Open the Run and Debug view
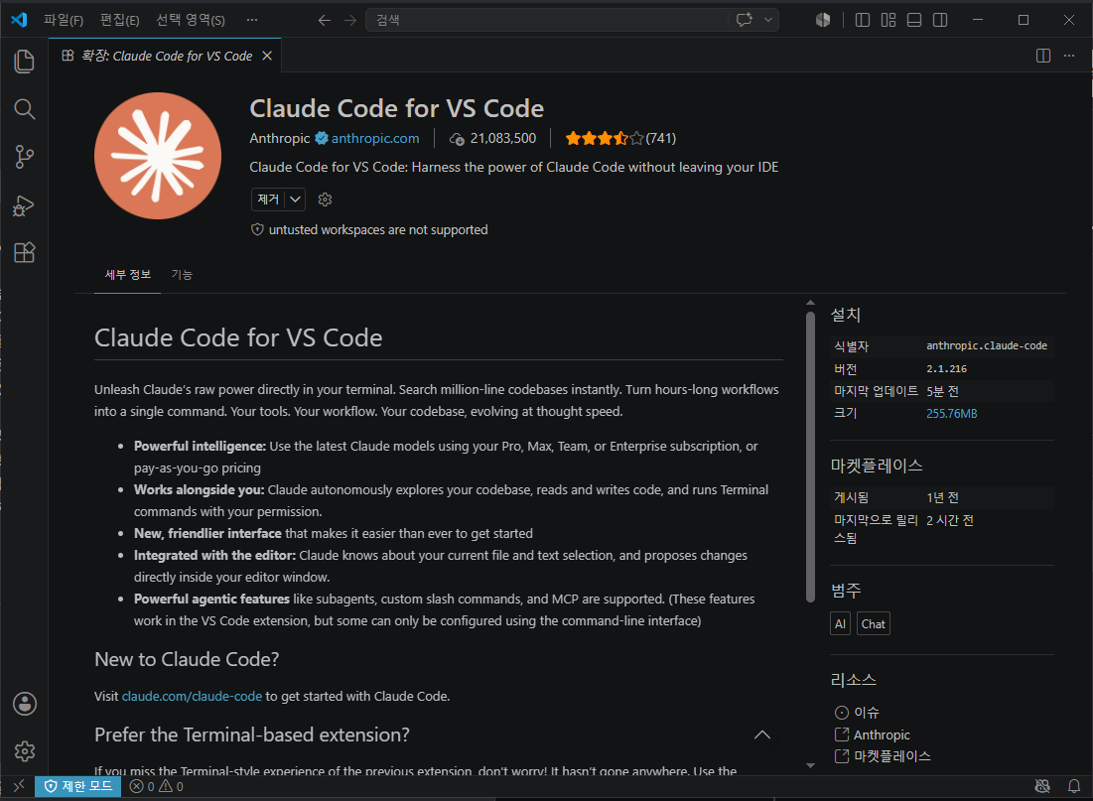This screenshot has width=1093, height=801. [25, 204]
